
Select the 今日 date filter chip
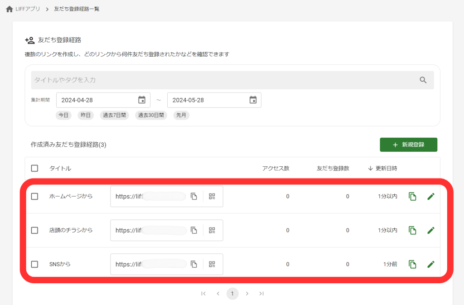click(x=63, y=115)
